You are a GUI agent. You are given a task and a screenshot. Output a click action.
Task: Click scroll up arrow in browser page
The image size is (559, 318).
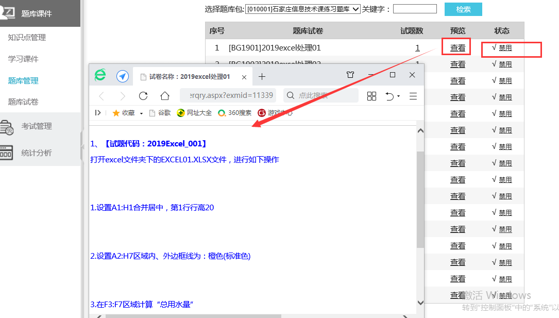[420, 131]
